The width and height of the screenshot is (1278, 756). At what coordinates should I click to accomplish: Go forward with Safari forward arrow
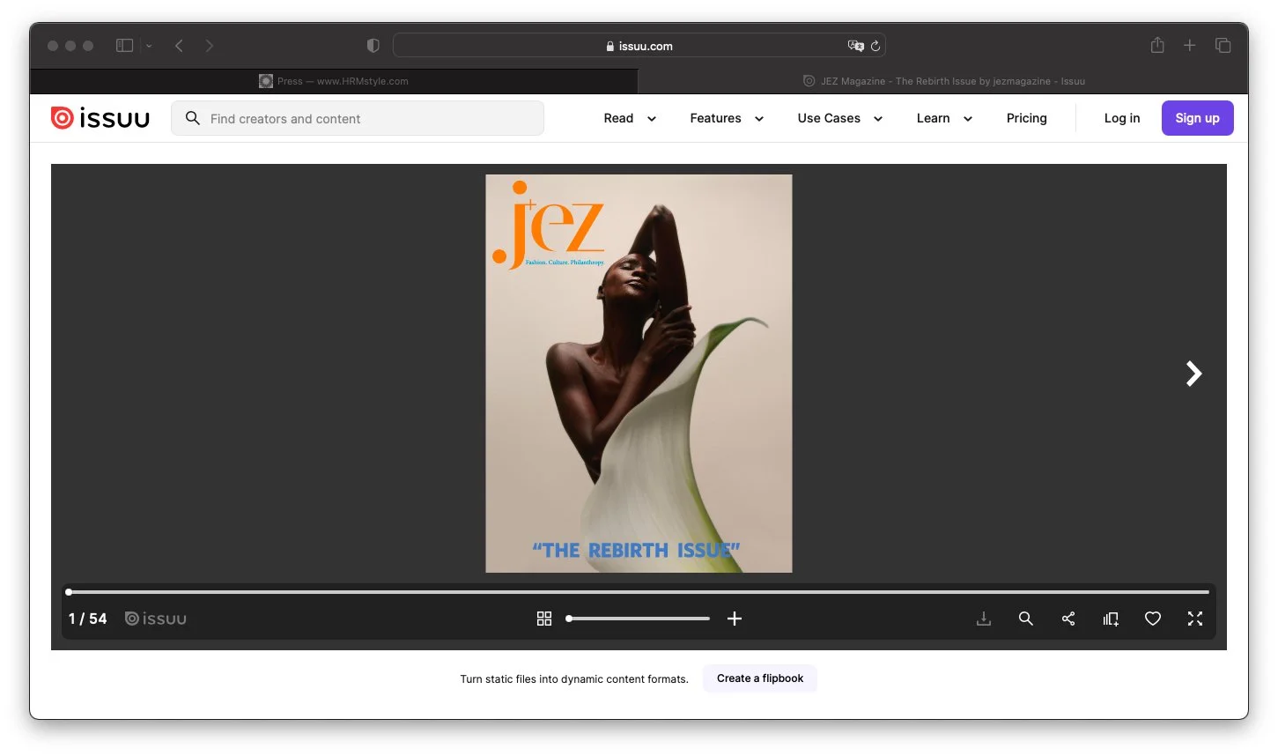click(209, 45)
